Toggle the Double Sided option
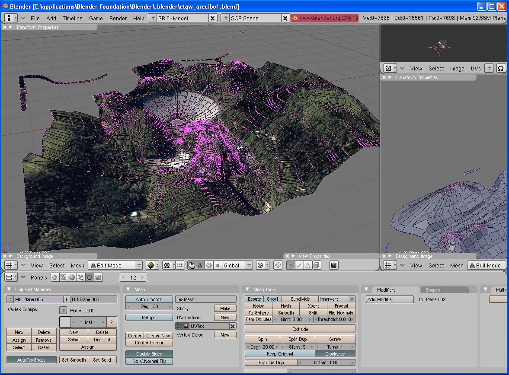Screen dimensions: 509x375 tap(149, 354)
